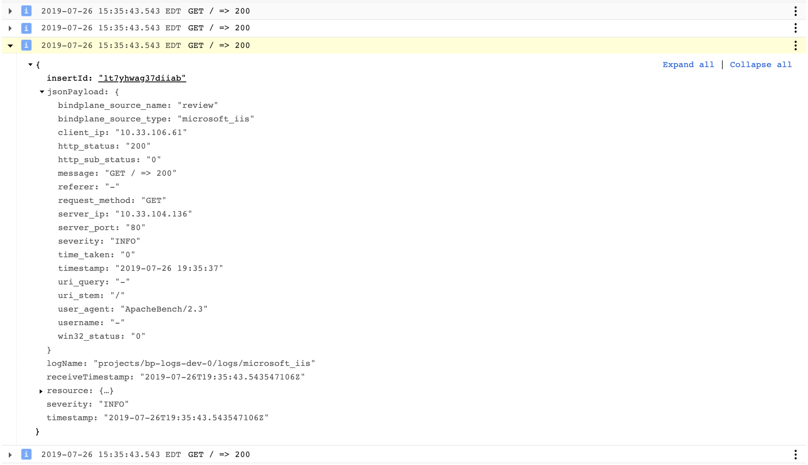This screenshot has width=808, height=465.
Task: Open three-dot menu of bottom log entry
Action: click(x=795, y=455)
